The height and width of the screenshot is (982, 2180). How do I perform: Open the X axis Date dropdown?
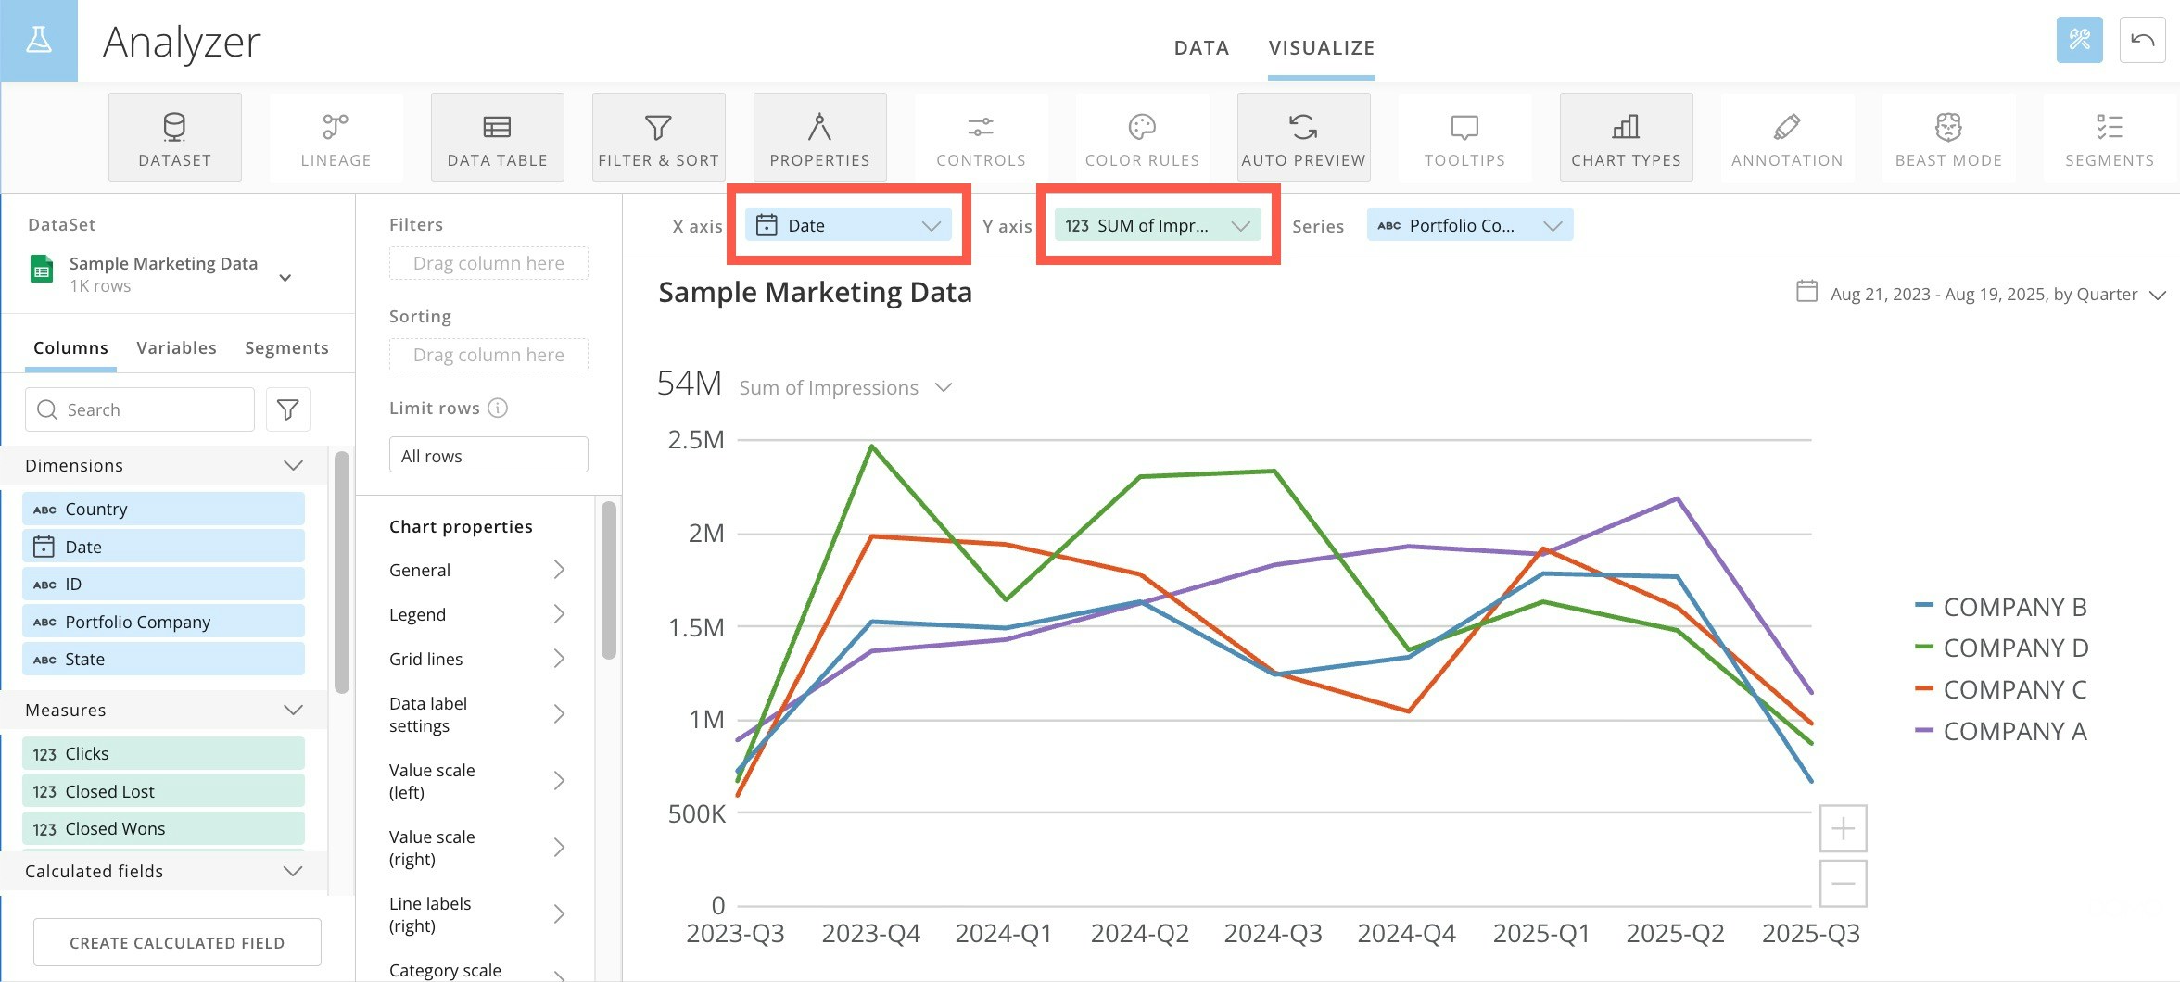pos(848,225)
